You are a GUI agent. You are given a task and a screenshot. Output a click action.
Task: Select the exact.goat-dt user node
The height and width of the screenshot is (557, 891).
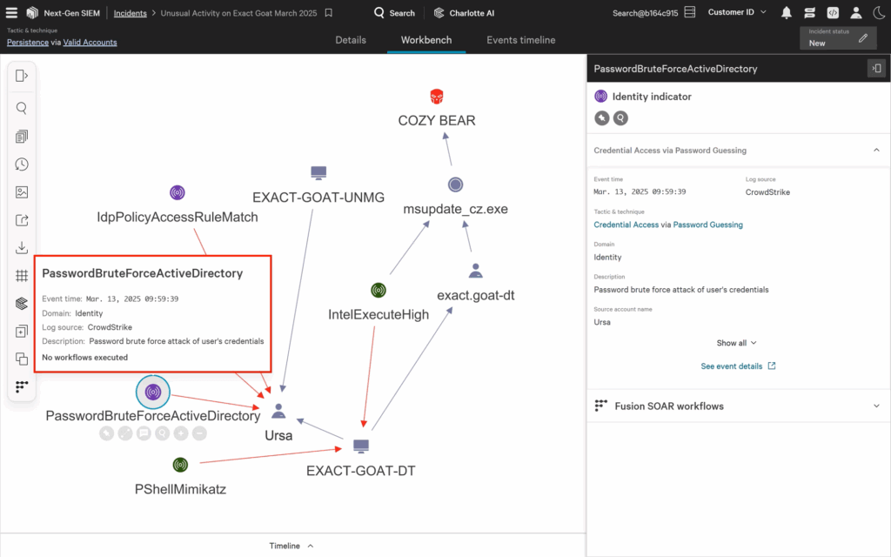click(x=476, y=271)
